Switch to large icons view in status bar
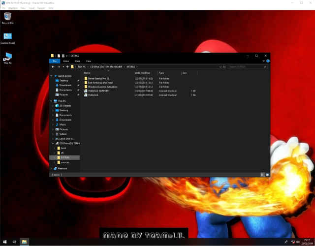The width and height of the screenshot is (315, 246). [x=267, y=174]
